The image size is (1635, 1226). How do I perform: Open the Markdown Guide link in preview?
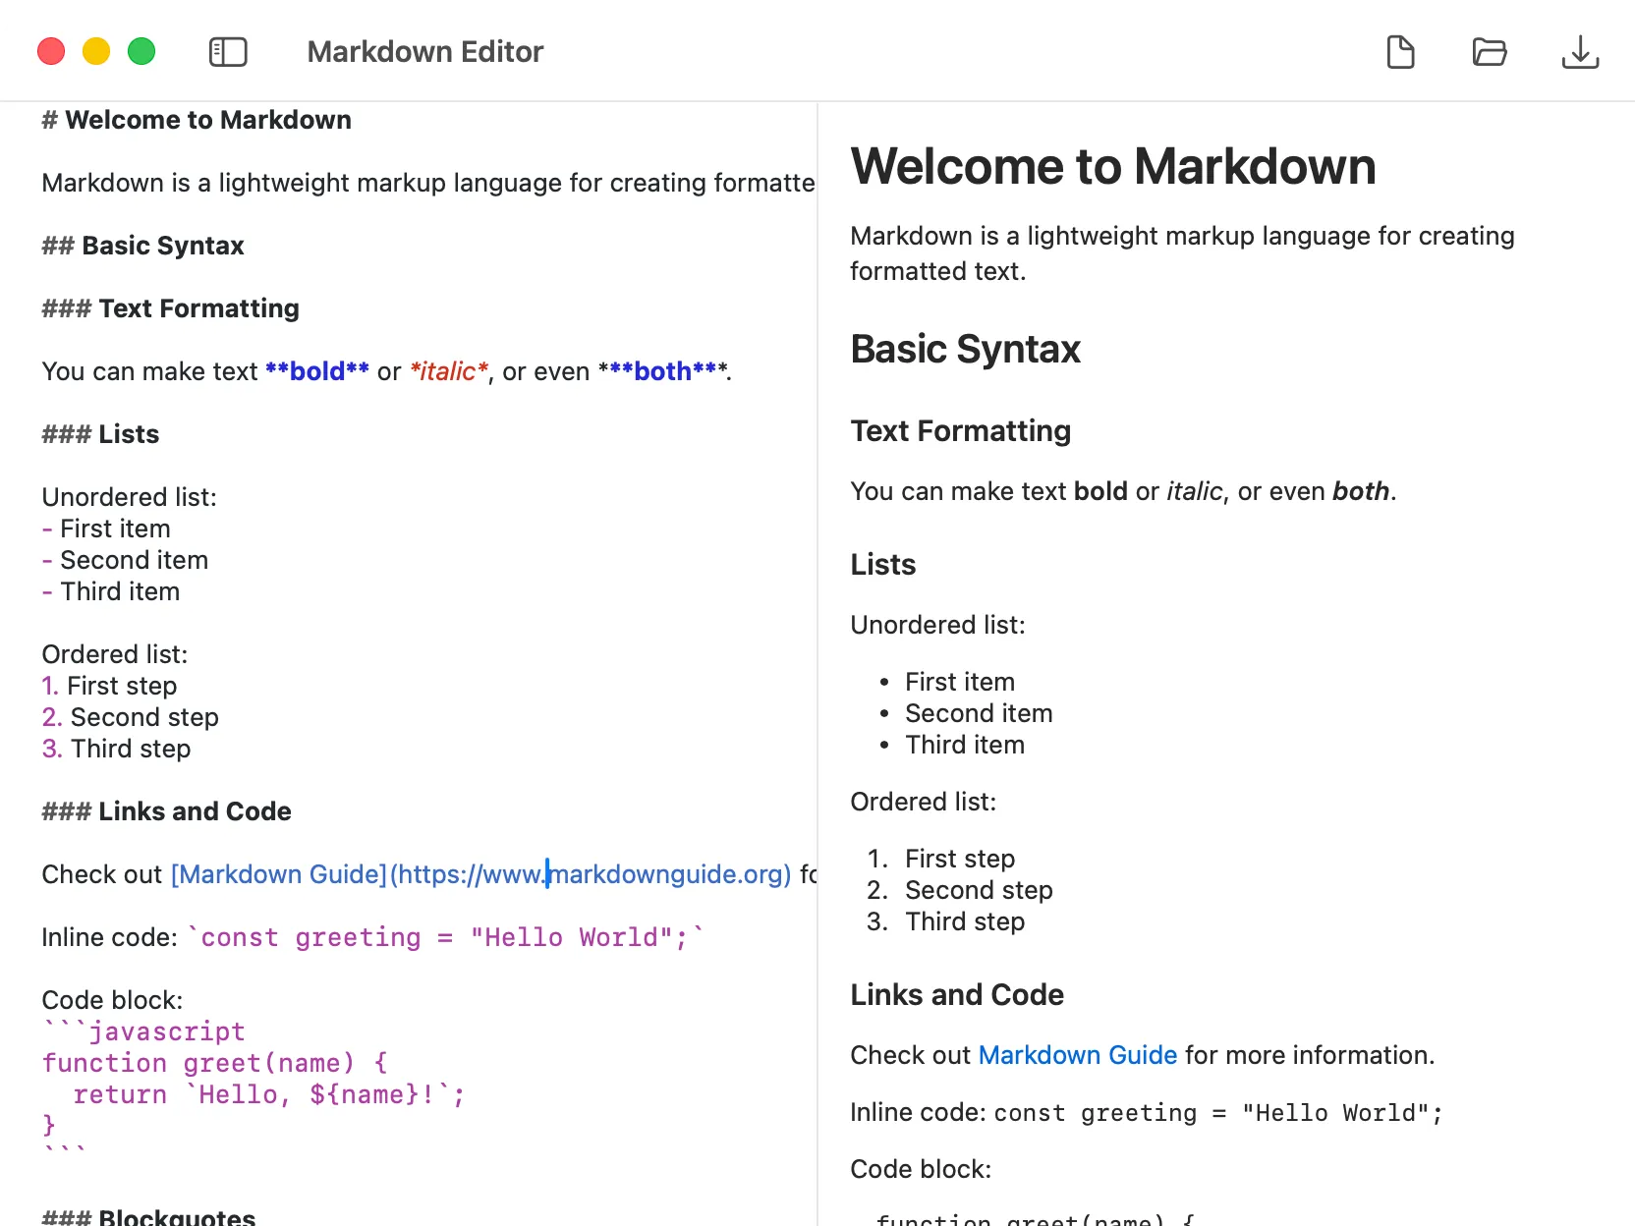[1077, 1055]
